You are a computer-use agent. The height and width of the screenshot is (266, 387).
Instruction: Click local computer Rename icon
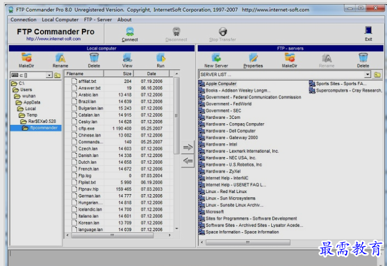60,58
